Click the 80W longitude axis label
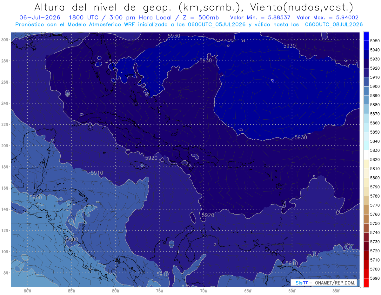The width and height of the screenshot is (381, 295). coord(116,291)
